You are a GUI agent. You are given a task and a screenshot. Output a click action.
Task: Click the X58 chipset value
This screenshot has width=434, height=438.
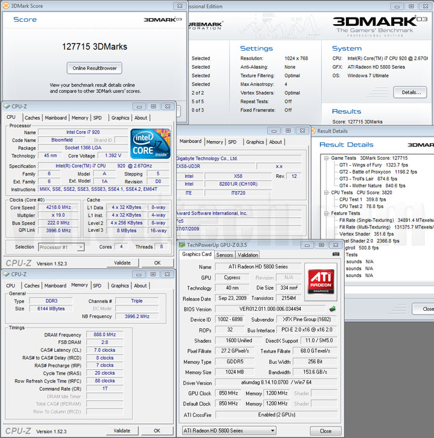click(238, 177)
